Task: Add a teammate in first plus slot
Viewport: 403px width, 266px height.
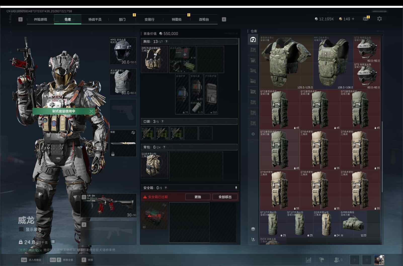Action: [x=354, y=260]
